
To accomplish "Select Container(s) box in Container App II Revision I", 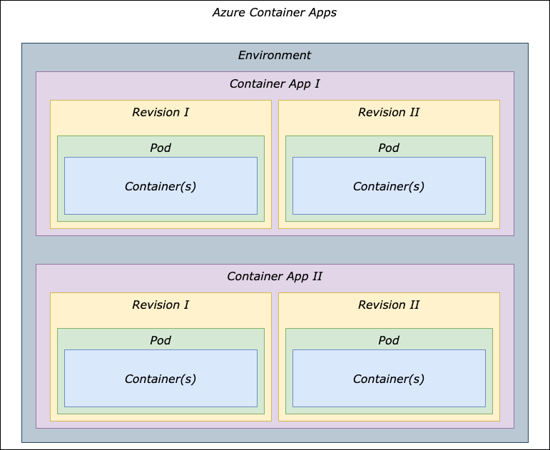I will [161, 379].
